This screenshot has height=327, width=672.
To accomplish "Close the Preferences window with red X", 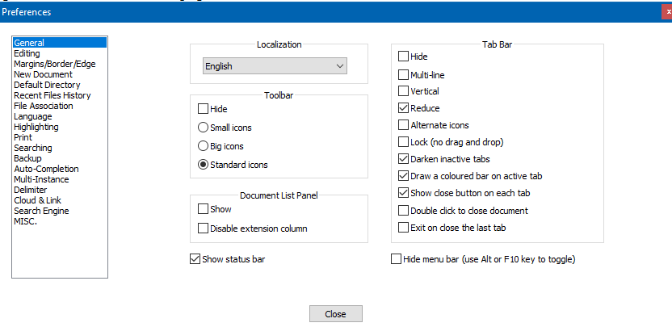I will click(x=668, y=12).
